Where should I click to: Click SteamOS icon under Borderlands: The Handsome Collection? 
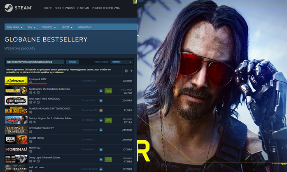38,93
